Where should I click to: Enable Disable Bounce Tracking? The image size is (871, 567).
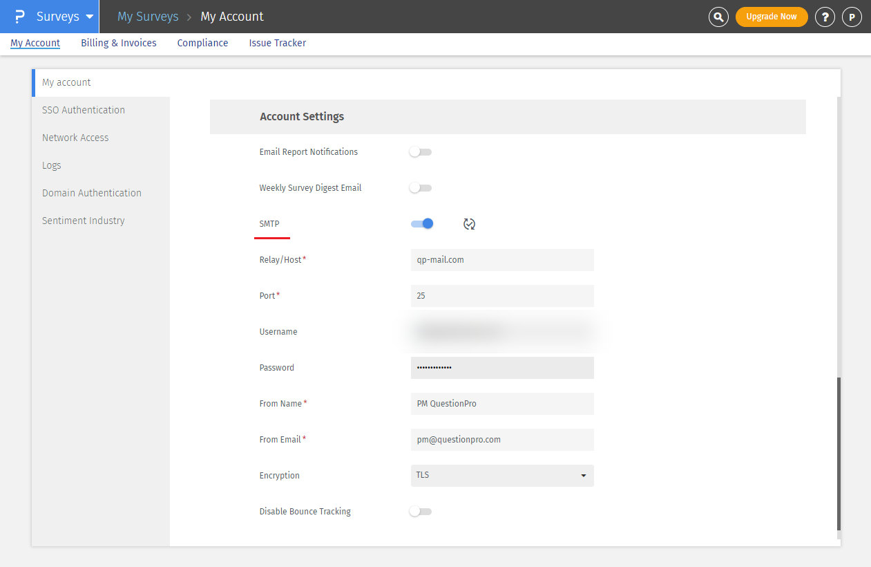(x=420, y=511)
